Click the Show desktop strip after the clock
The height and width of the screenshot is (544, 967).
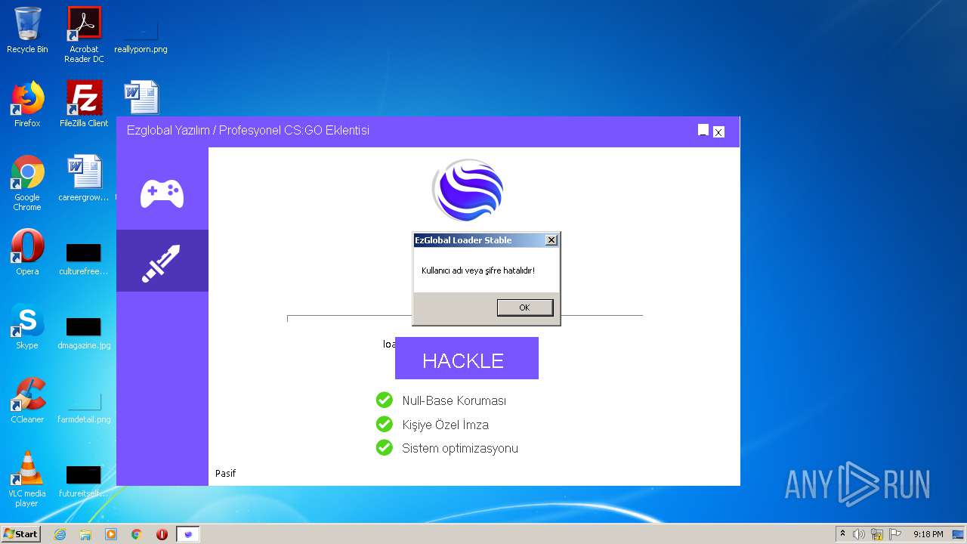(x=959, y=534)
